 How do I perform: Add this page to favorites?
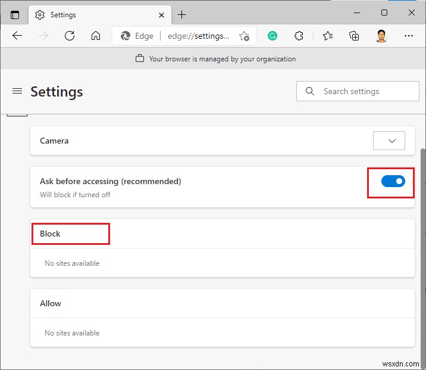click(x=244, y=36)
